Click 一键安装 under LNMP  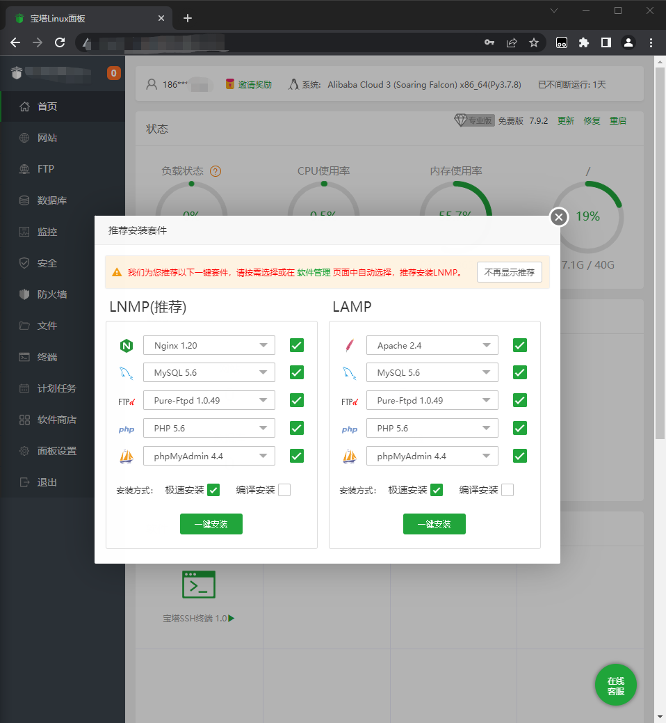point(211,524)
